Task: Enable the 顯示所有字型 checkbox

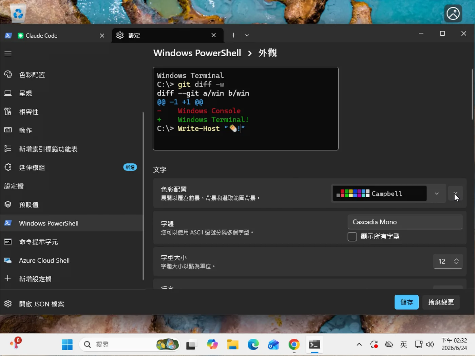Action: 352,237
